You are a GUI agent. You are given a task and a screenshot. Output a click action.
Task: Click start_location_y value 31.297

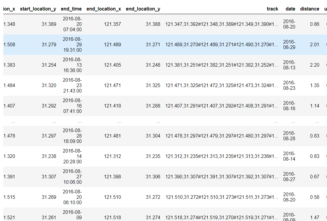[x=49, y=136]
